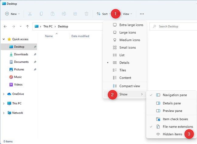Click the Pictures icon in sidebar
Screen dimensions: 197x144
[x=11, y=69]
